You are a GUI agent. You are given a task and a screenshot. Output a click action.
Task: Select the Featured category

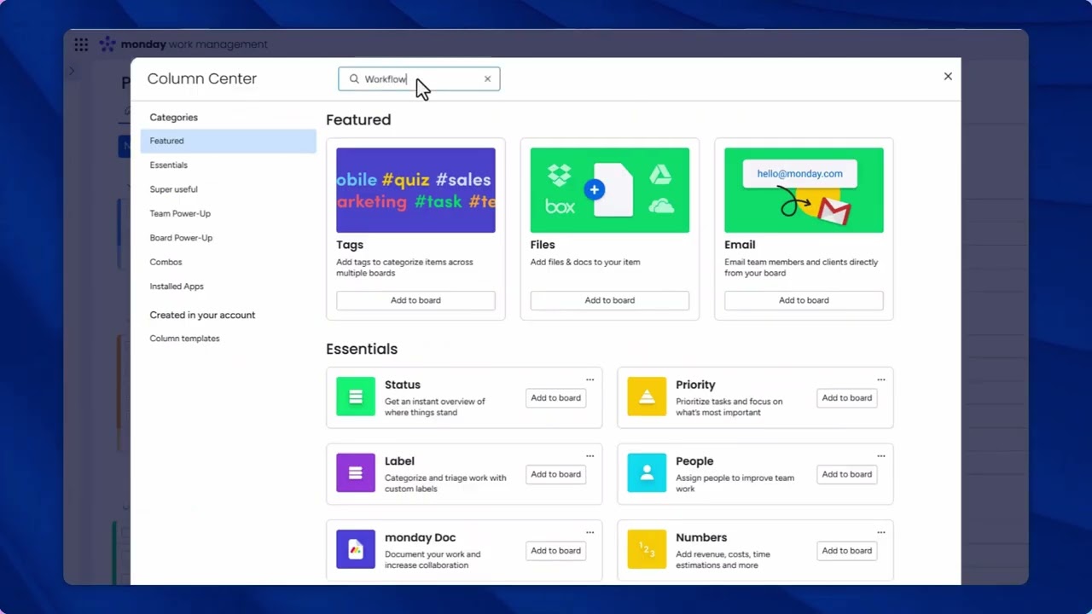tap(228, 141)
